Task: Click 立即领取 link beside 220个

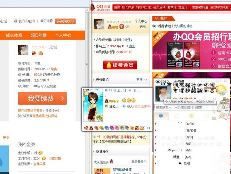Action: tap(55, 159)
